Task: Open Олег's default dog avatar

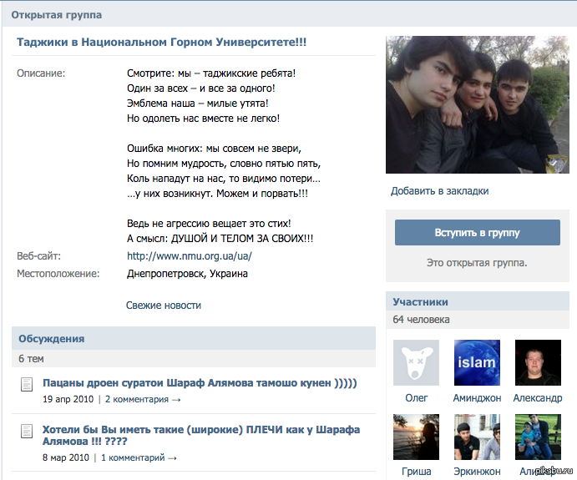Action: coord(416,362)
